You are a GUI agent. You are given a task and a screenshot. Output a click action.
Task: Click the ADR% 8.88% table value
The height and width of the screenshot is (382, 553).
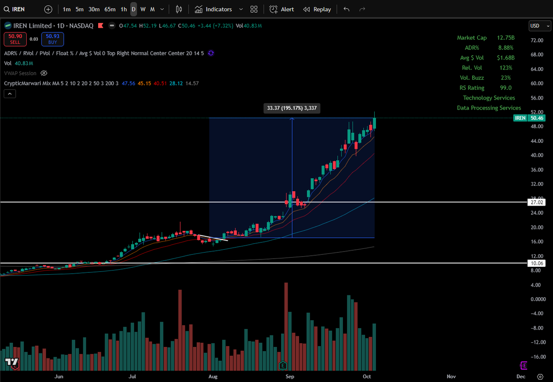[505, 47]
